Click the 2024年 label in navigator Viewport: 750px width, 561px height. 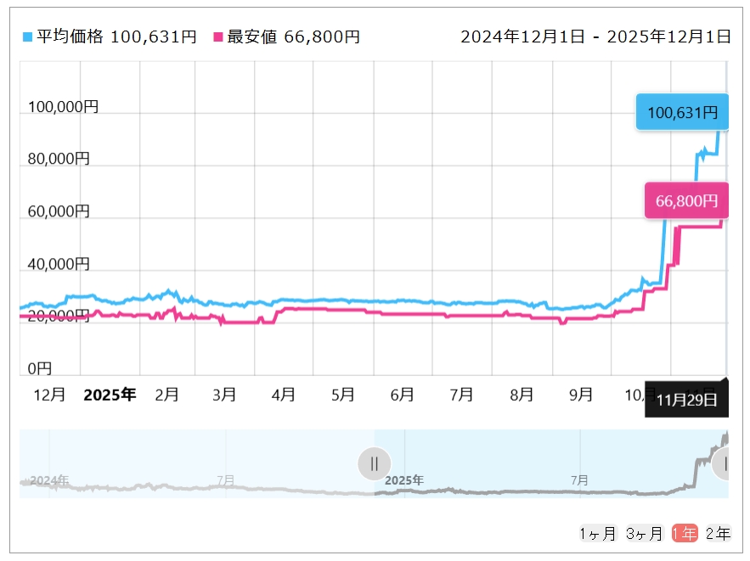[x=49, y=480]
